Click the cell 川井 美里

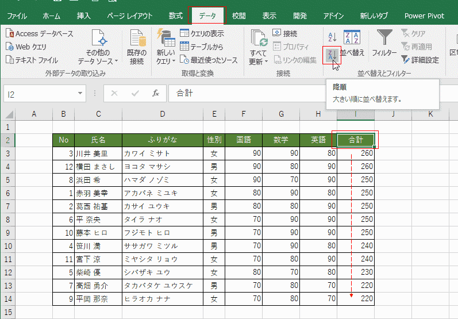pyautogui.click(x=98, y=153)
